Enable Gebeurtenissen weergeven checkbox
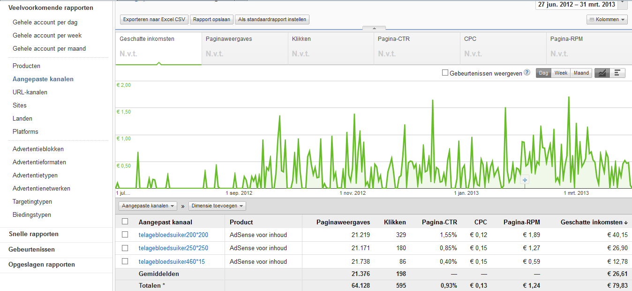 pyautogui.click(x=445, y=73)
